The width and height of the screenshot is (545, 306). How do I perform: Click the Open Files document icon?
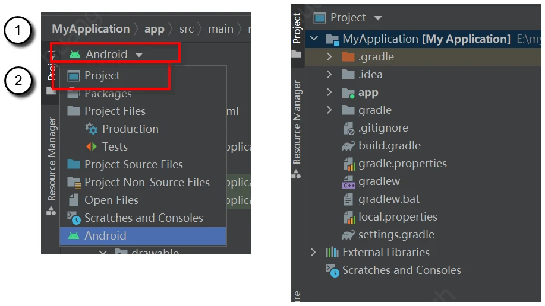(x=73, y=200)
